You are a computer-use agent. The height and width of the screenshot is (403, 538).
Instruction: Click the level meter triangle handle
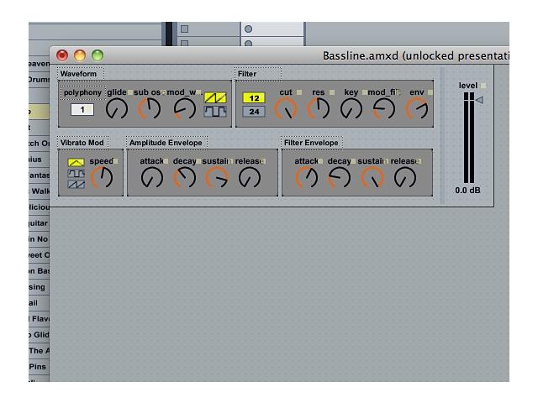pyautogui.click(x=479, y=100)
